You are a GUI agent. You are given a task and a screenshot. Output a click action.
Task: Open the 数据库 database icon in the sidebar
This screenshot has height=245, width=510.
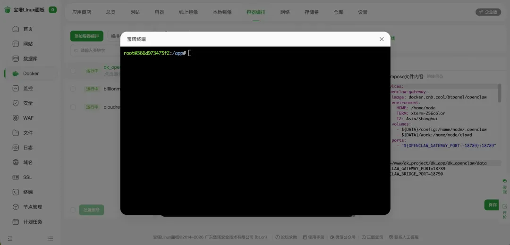16,59
